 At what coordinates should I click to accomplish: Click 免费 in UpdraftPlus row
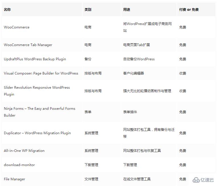pyautogui.click(x=183, y=59)
